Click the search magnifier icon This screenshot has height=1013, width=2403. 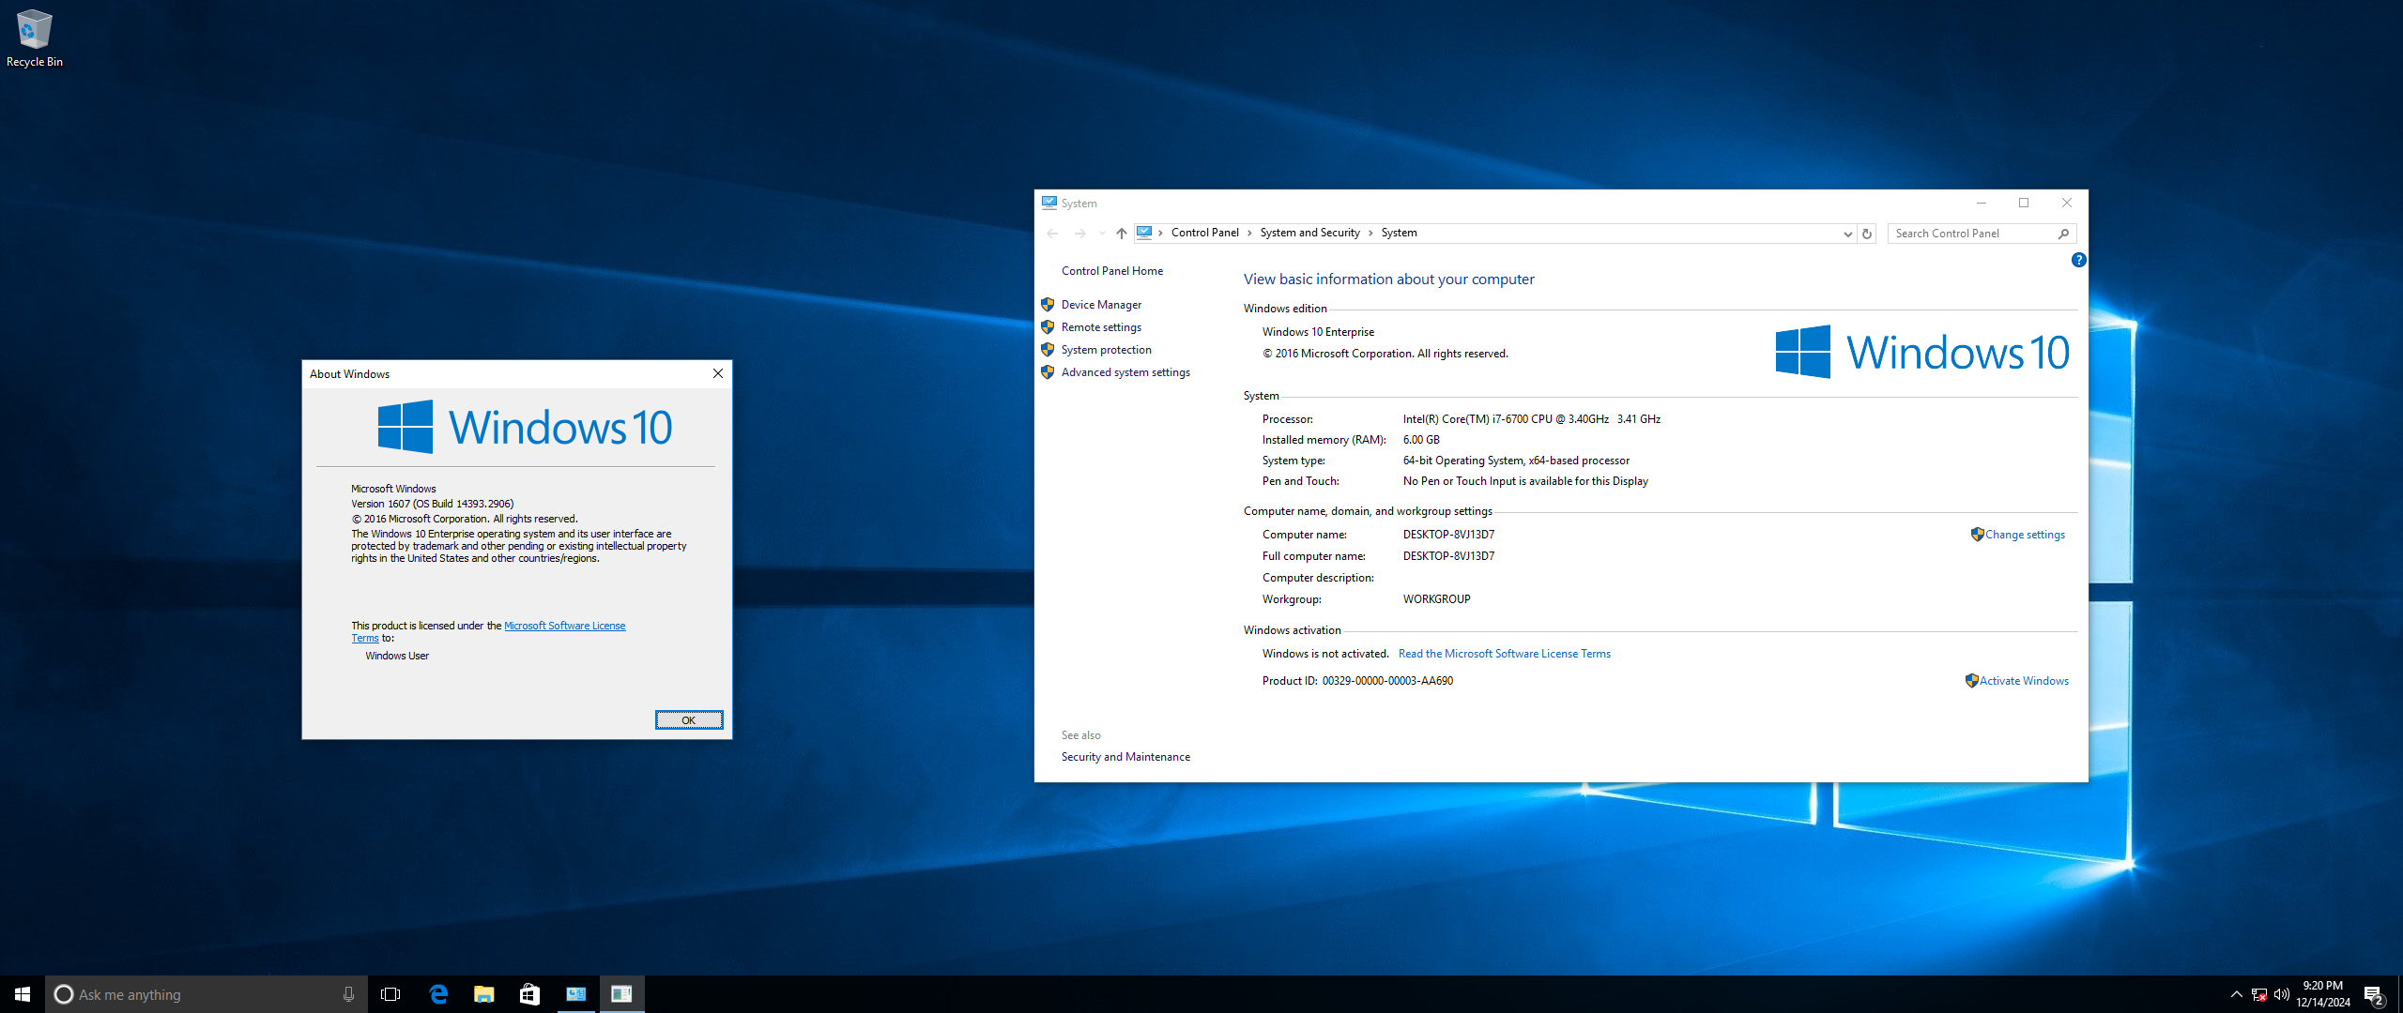click(2063, 234)
